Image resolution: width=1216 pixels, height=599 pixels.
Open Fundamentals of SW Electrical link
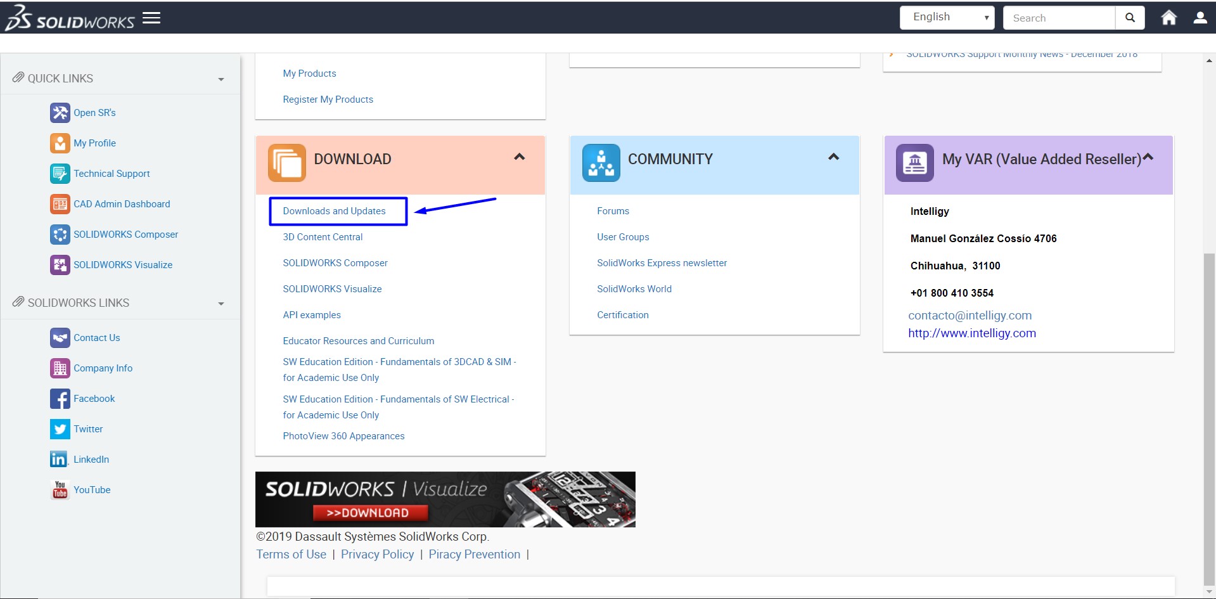click(x=399, y=407)
